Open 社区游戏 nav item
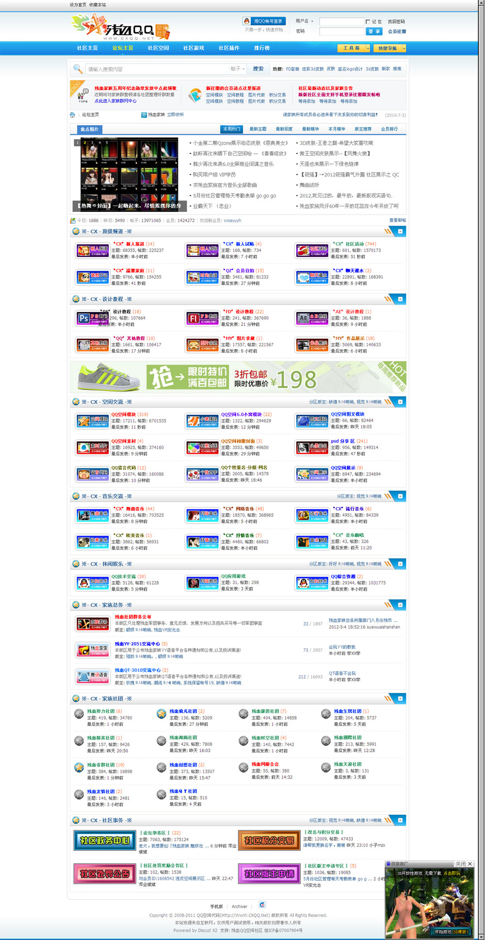 tap(194, 48)
